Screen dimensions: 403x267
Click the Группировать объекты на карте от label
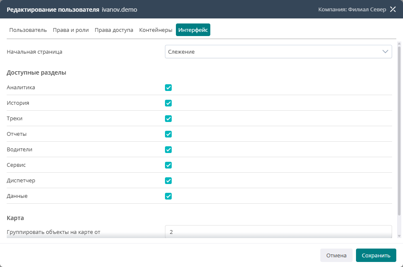53,232
